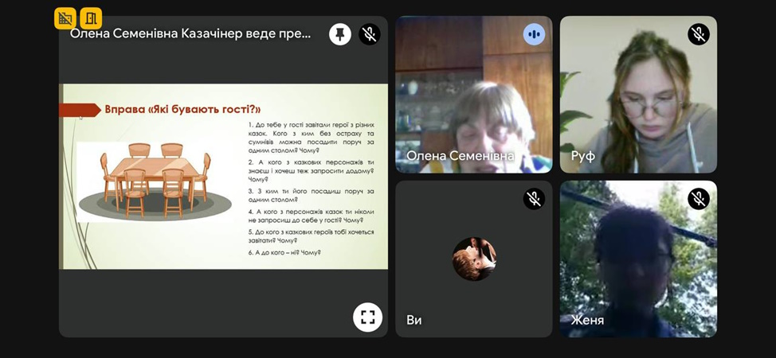The image size is (776, 358).
Task: Select Женя's video tile
Action: [x=638, y=259]
